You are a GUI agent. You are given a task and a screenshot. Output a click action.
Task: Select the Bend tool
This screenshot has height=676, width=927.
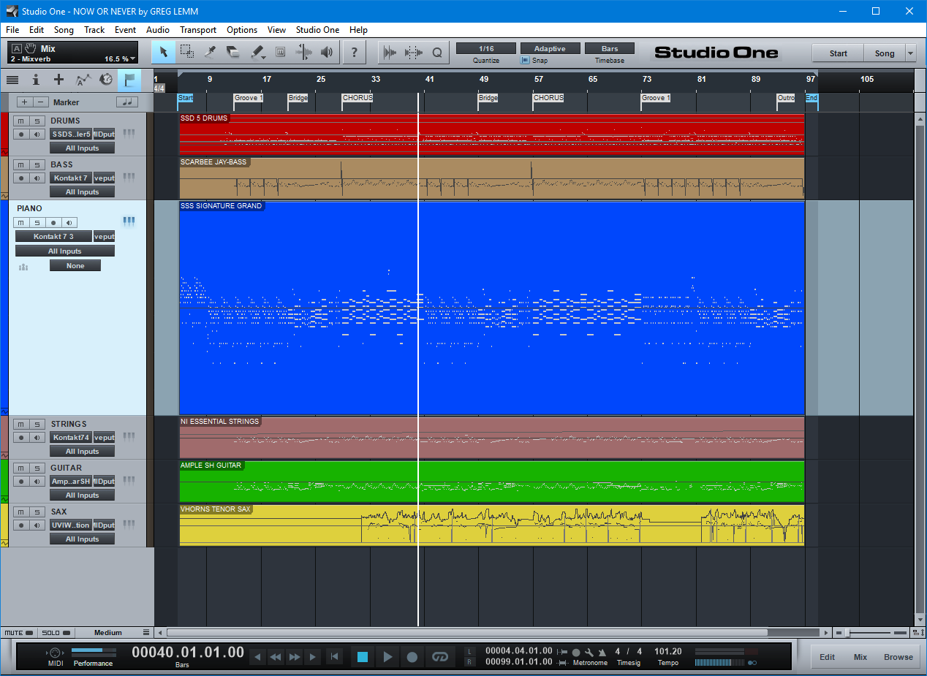coord(303,52)
